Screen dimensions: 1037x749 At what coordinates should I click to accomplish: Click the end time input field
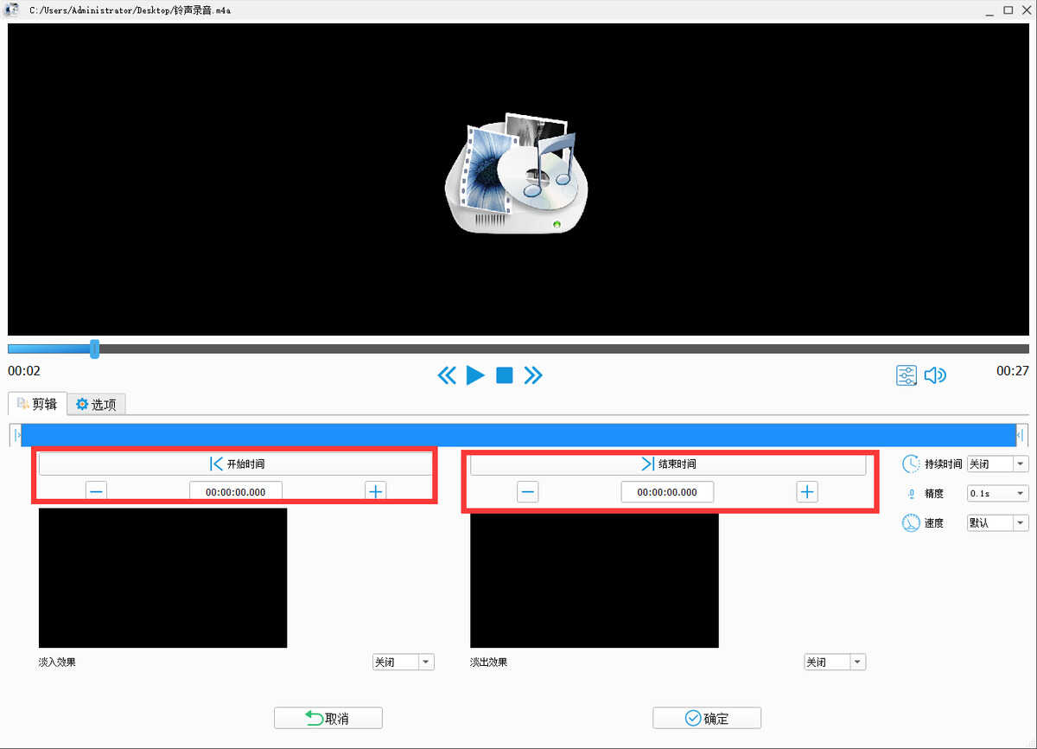667,492
